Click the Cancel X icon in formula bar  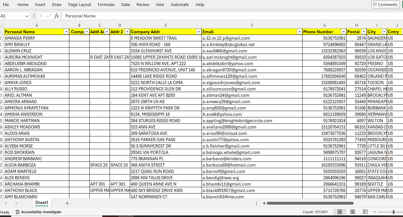(41, 16)
